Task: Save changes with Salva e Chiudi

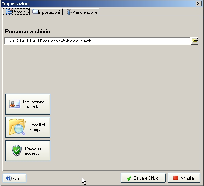Action: (143, 178)
